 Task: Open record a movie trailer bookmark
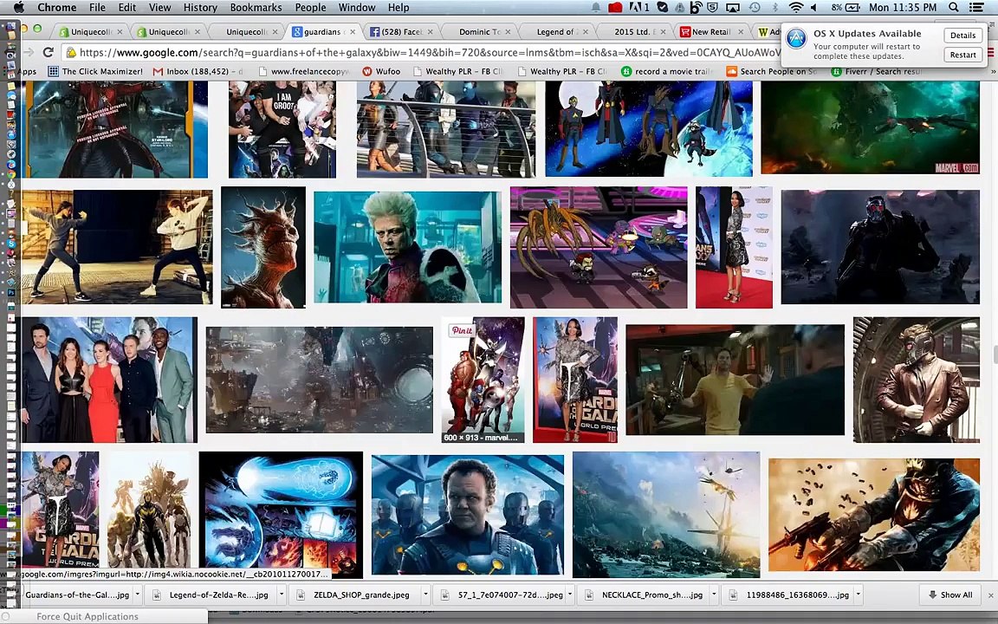(667, 71)
